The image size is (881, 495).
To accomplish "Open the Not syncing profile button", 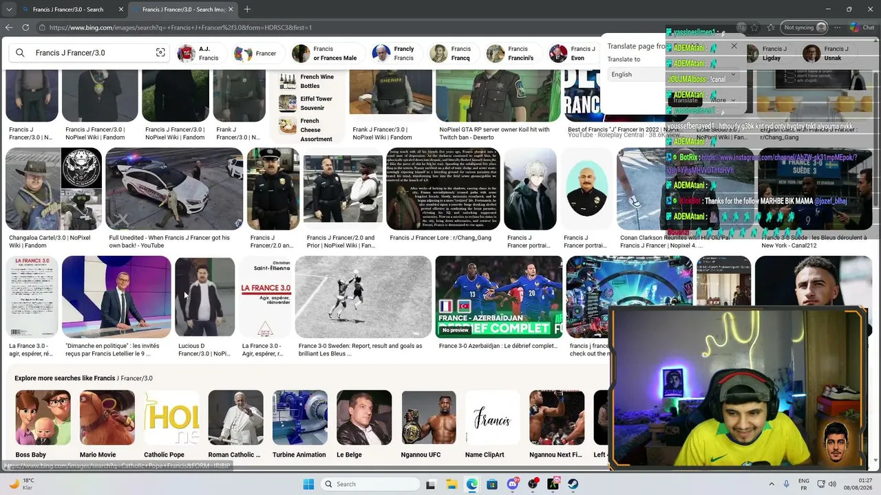I will click(x=805, y=27).
